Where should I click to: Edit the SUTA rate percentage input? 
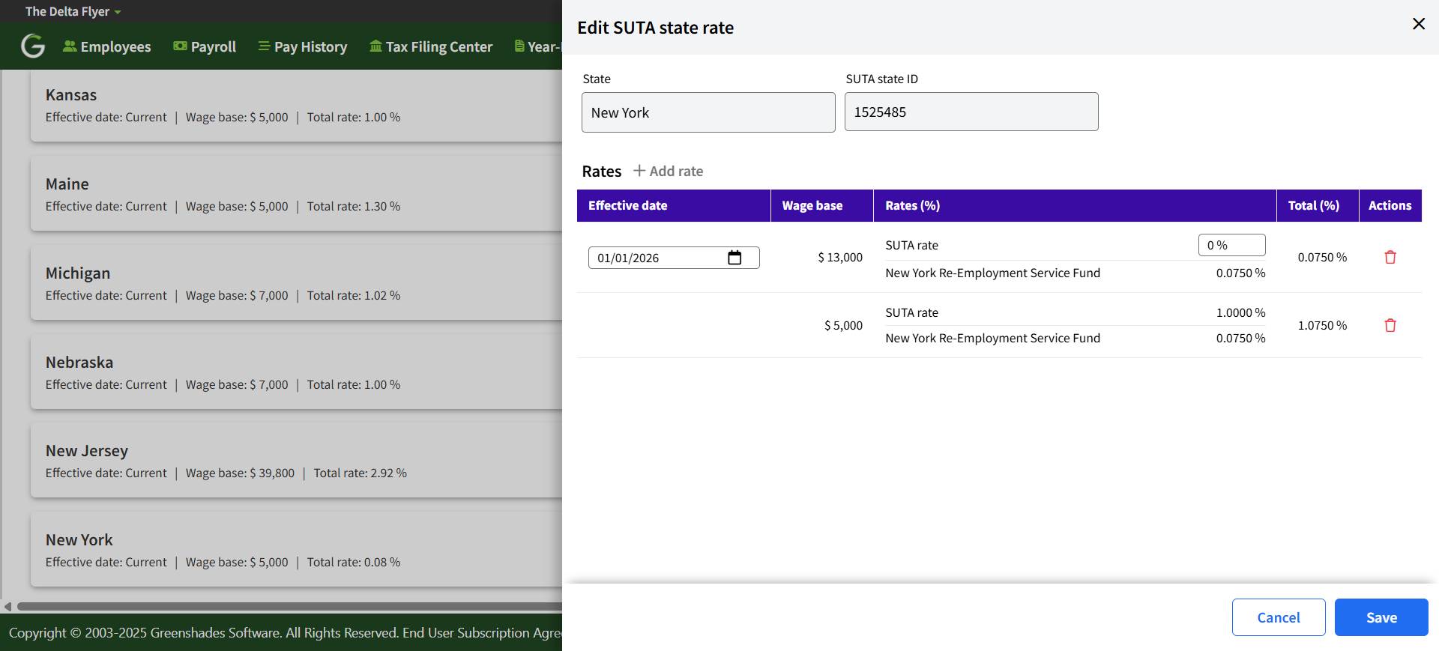pyautogui.click(x=1231, y=245)
